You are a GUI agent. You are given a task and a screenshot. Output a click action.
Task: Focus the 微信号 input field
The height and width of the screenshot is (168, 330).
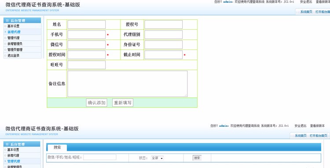(x=87, y=45)
